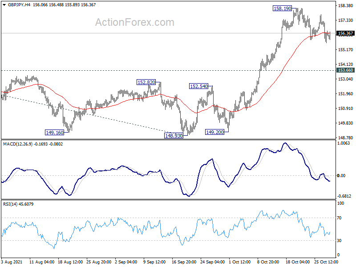
Task: Click the 148.930 price low label
Action: [174, 136]
